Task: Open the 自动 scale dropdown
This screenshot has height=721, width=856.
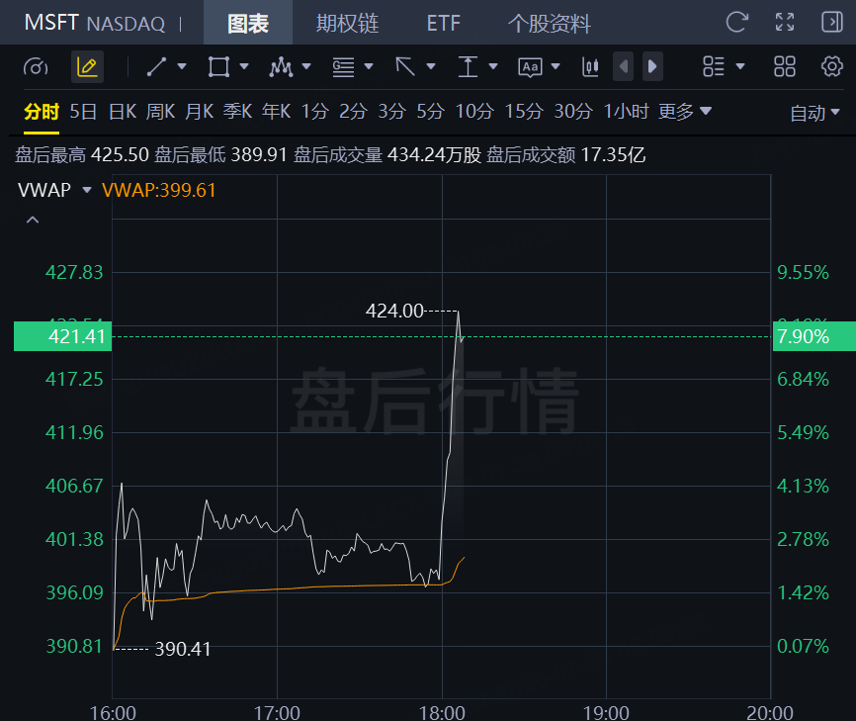Action: [x=814, y=113]
